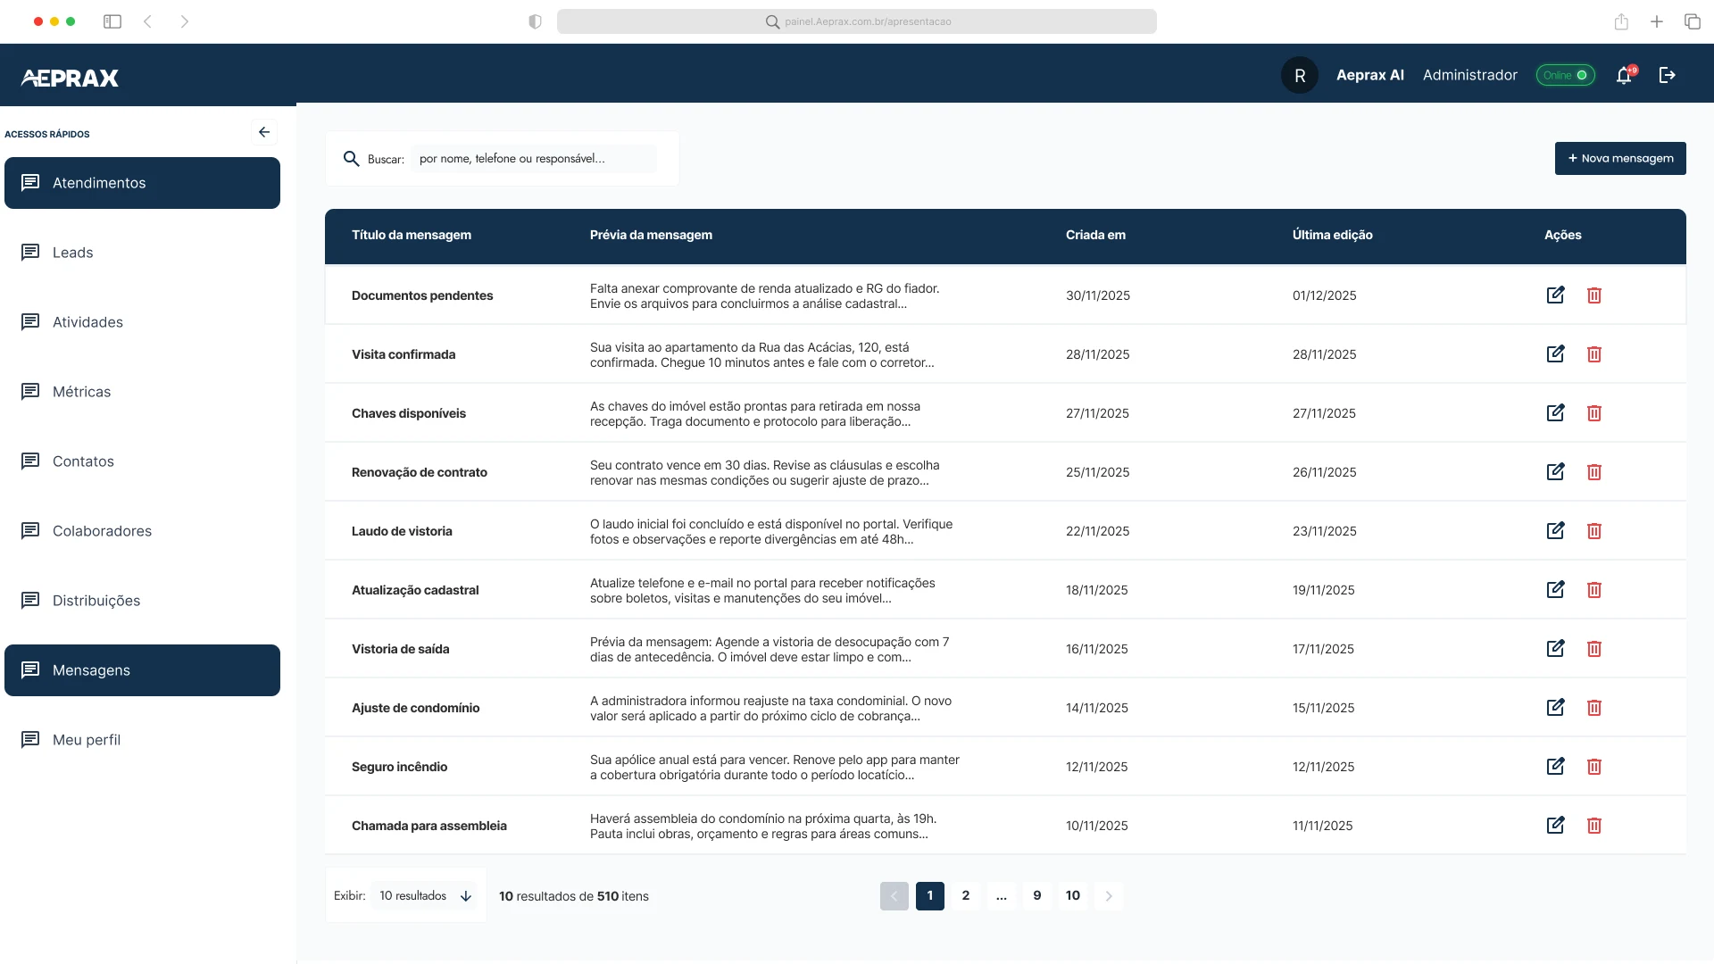Viewport: 1714px width, 964px height.
Task: Jump to pagination page 10
Action: click(1073, 895)
